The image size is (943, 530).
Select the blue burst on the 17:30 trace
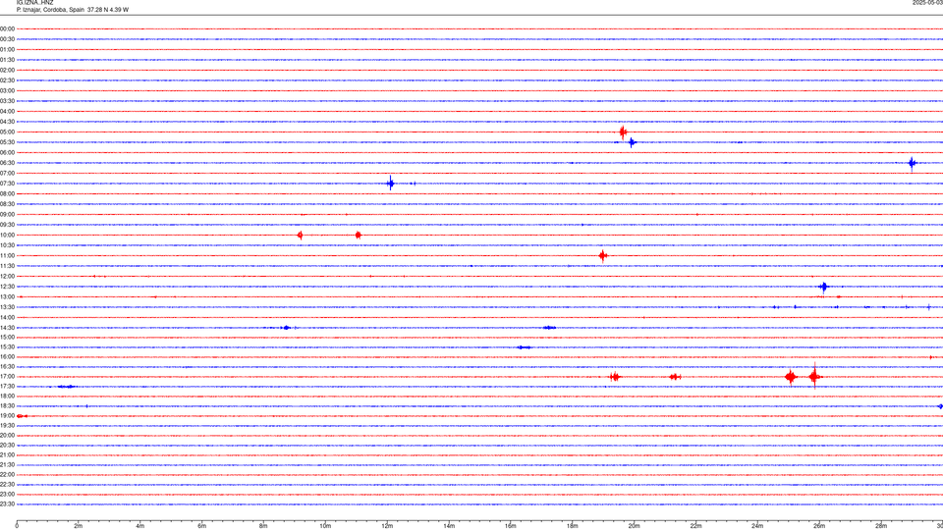(68, 387)
